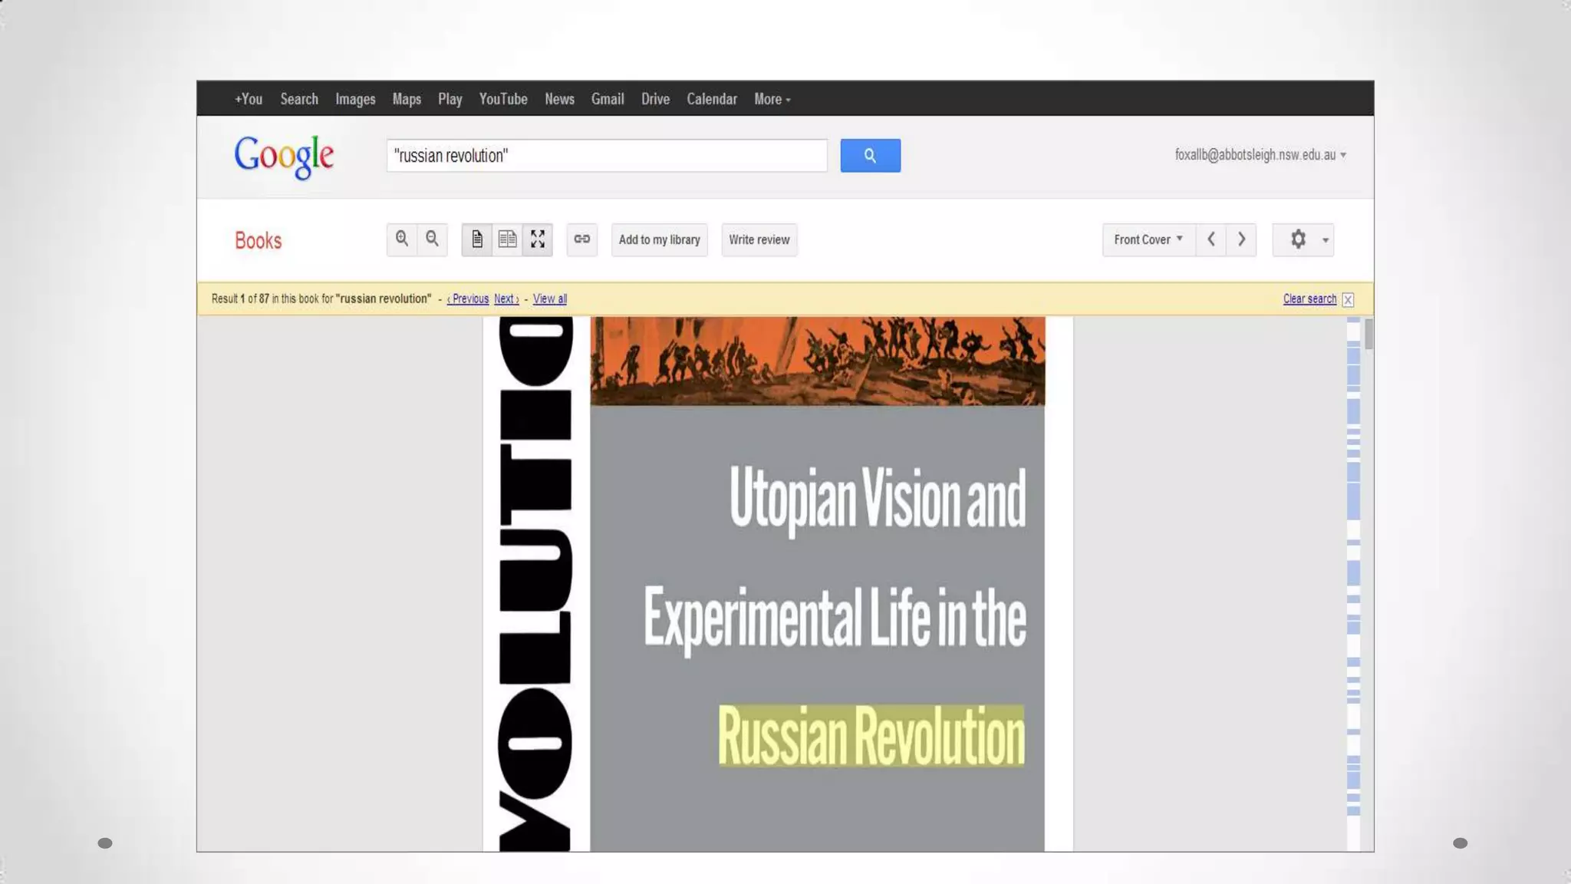Go to previous page arrow
Viewport: 1571px width, 884px height.
tap(1211, 239)
